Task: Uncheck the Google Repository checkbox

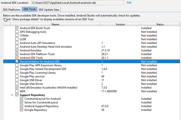Action: click(21, 110)
